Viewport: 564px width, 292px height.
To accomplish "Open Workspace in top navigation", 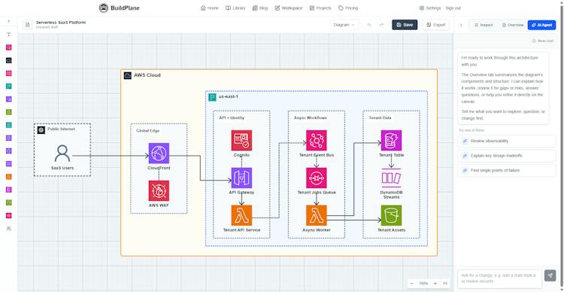I will point(289,8).
